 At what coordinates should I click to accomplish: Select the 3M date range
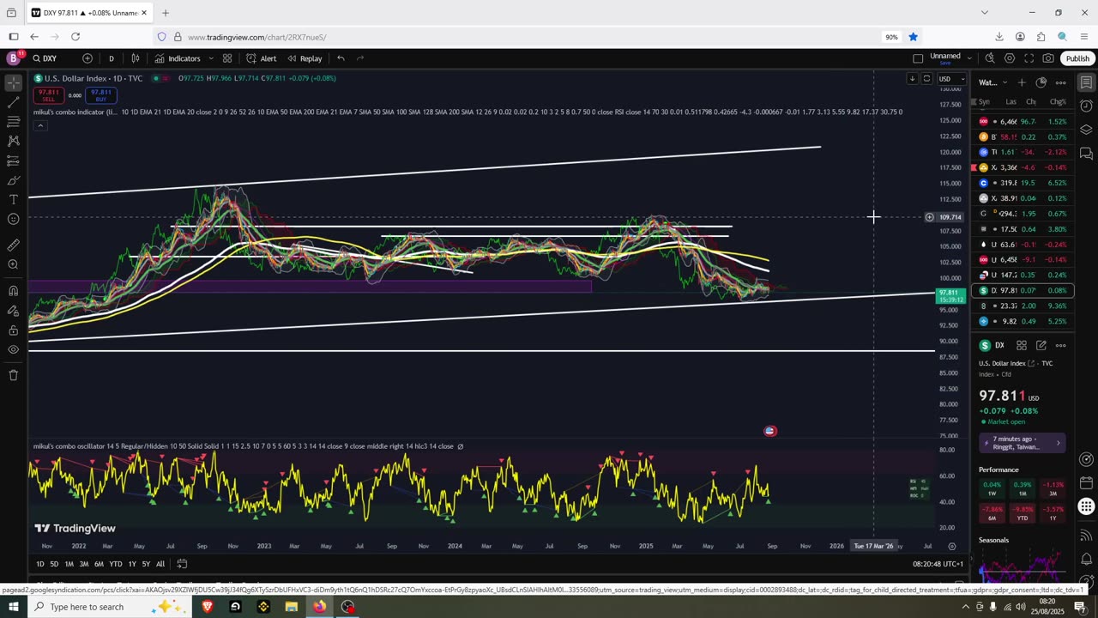coord(84,564)
